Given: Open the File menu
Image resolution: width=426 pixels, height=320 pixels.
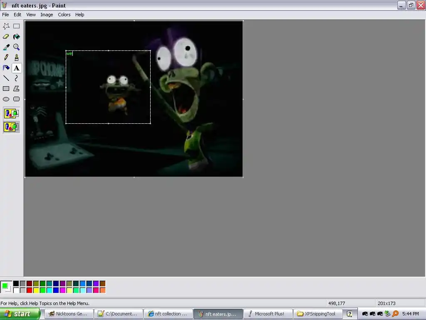Looking at the screenshot, I should 5,15.
